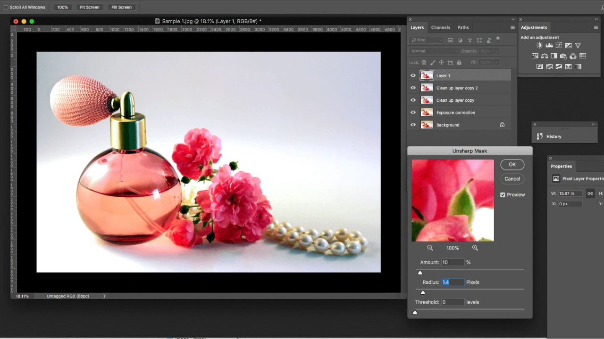Adjust the Radius slider handle
The width and height of the screenshot is (604, 339).
423,292
